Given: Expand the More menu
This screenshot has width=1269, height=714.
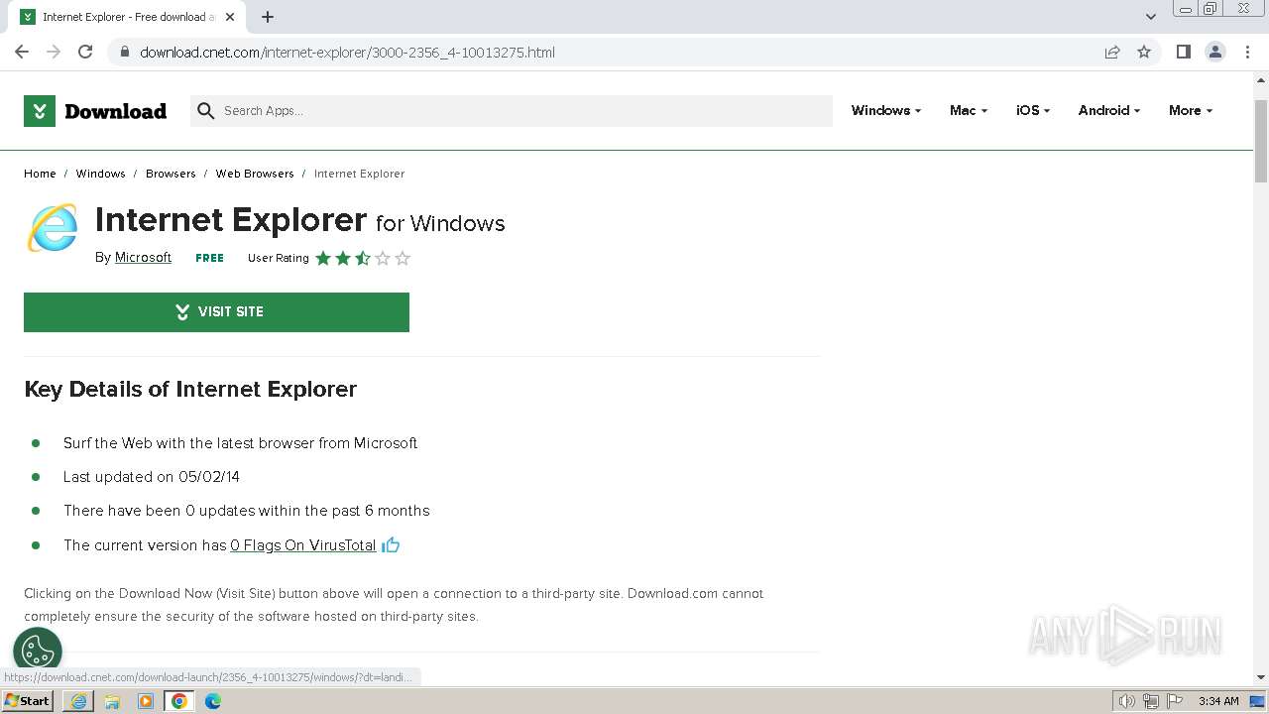Looking at the screenshot, I should pyautogui.click(x=1191, y=110).
